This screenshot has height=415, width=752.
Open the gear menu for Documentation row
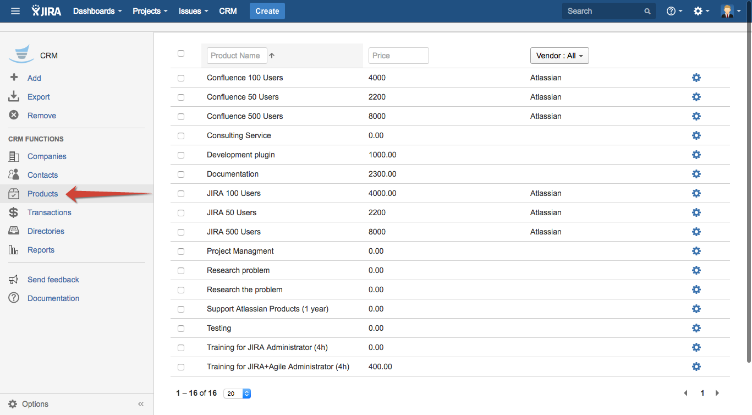[696, 174]
